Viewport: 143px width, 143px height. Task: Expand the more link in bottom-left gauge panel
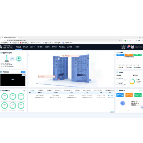[x=24, y=90]
